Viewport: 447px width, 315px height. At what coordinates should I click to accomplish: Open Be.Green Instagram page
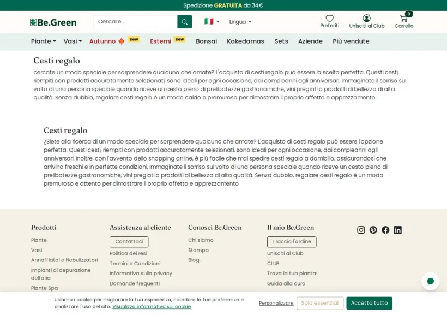coord(361,230)
